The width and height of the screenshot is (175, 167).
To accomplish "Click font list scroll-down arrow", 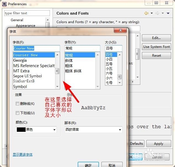I will pos(57,87).
